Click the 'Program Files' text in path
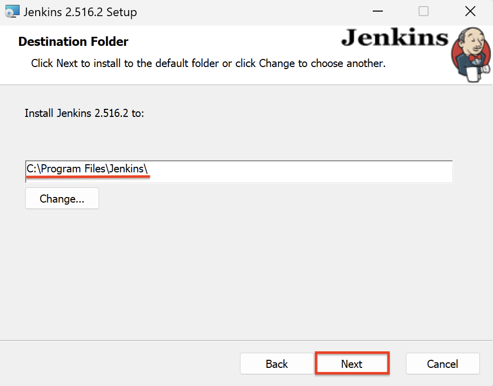This screenshot has height=386, width=493. pos(73,169)
